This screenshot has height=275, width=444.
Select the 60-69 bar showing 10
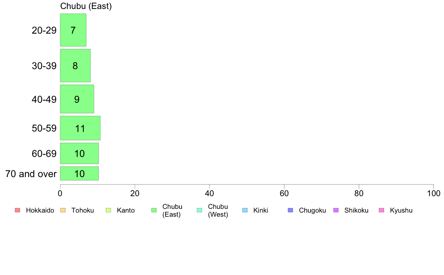[79, 154]
